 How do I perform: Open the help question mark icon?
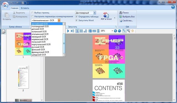pos(173,7)
